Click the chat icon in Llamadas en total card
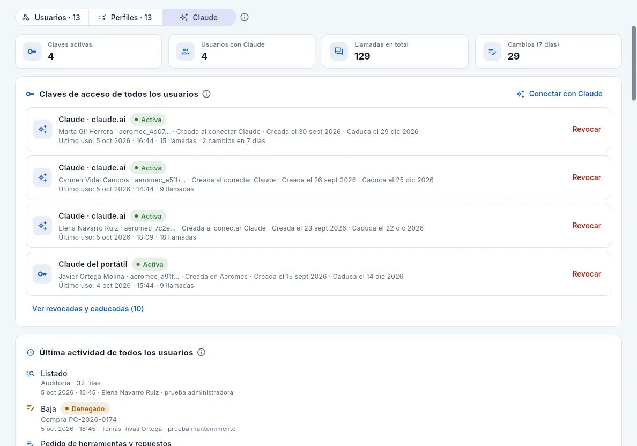The image size is (637, 446). tap(339, 51)
